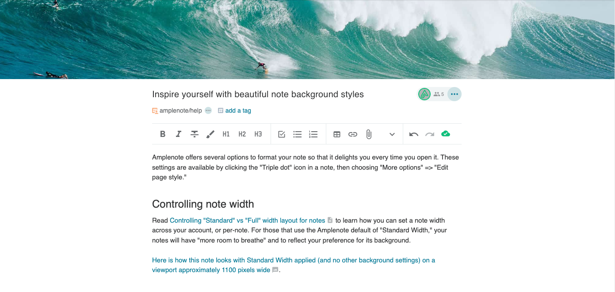
Task: Set heading level H1
Action: pyautogui.click(x=226, y=134)
